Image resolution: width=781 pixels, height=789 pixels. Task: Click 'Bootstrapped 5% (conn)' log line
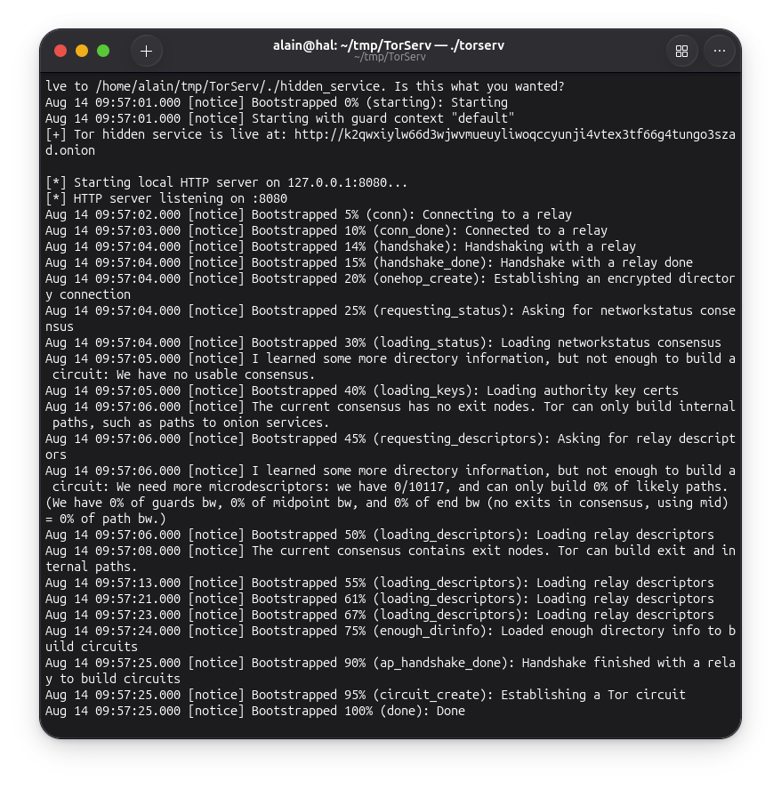309,215
